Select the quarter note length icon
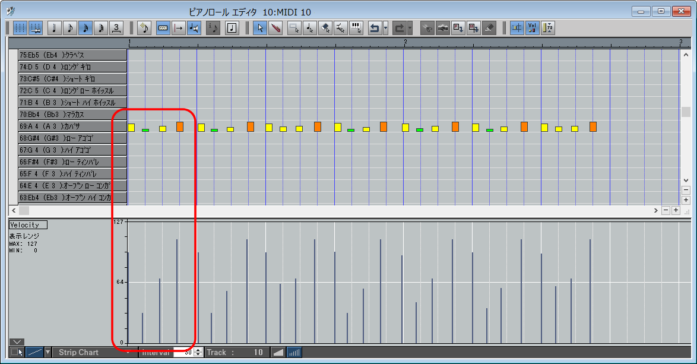 click(55, 28)
